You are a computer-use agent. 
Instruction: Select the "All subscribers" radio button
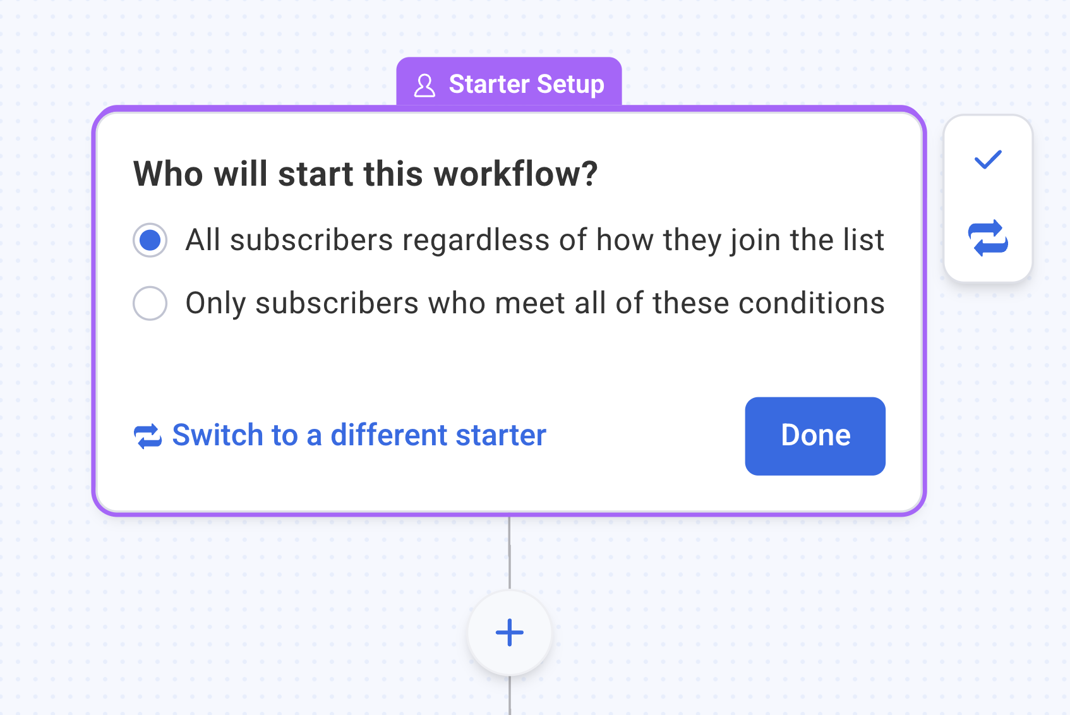click(150, 240)
